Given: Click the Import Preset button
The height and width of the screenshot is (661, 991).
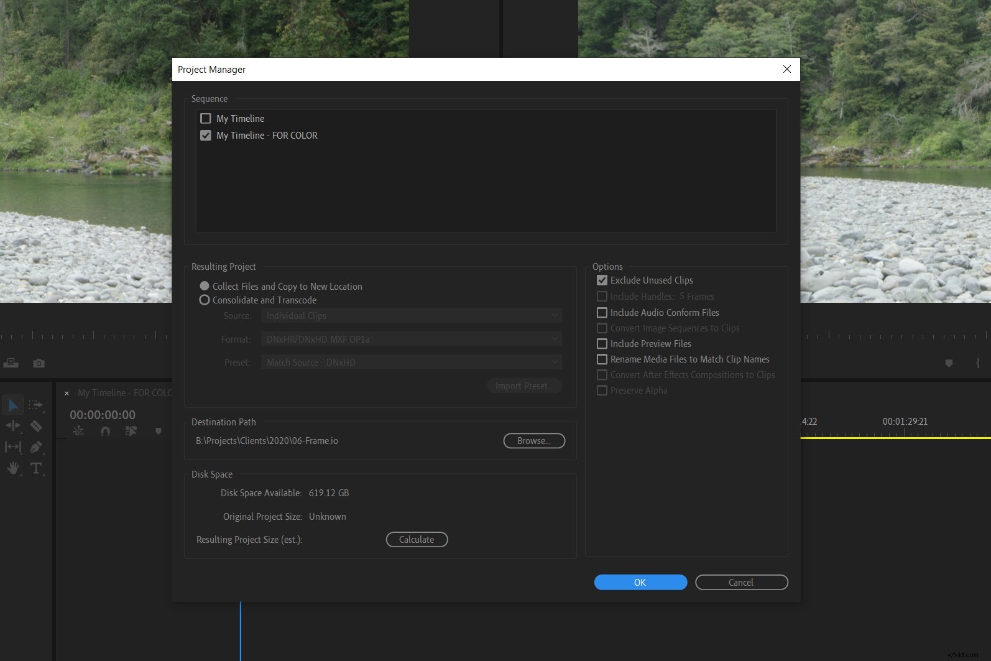Looking at the screenshot, I should [524, 386].
